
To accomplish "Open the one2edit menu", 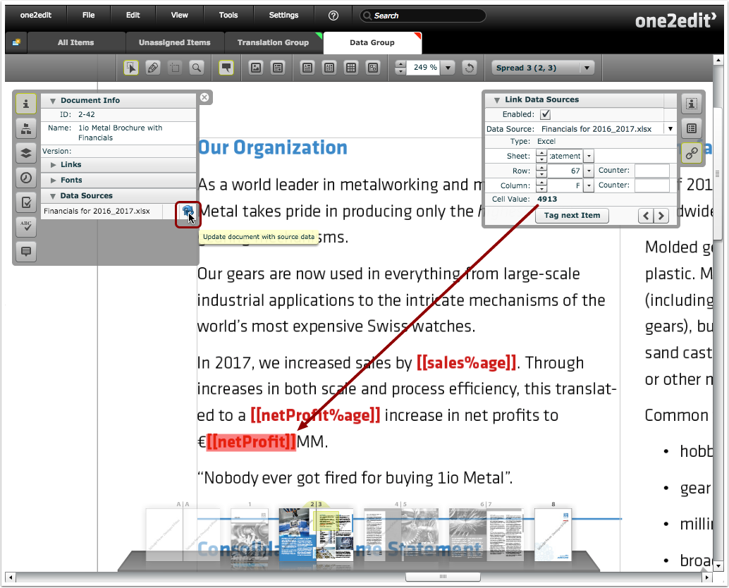I will pos(36,16).
